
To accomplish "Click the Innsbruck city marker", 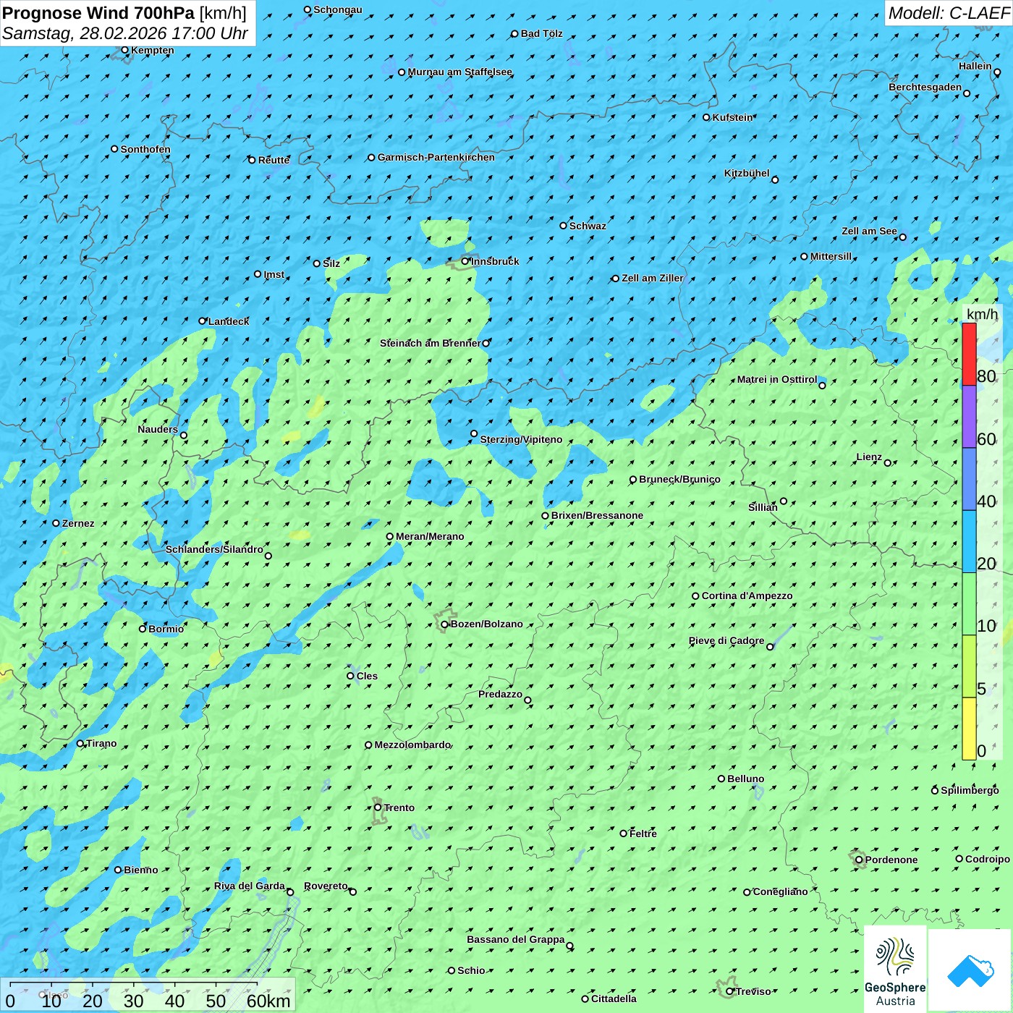I will click(x=465, y=261).
